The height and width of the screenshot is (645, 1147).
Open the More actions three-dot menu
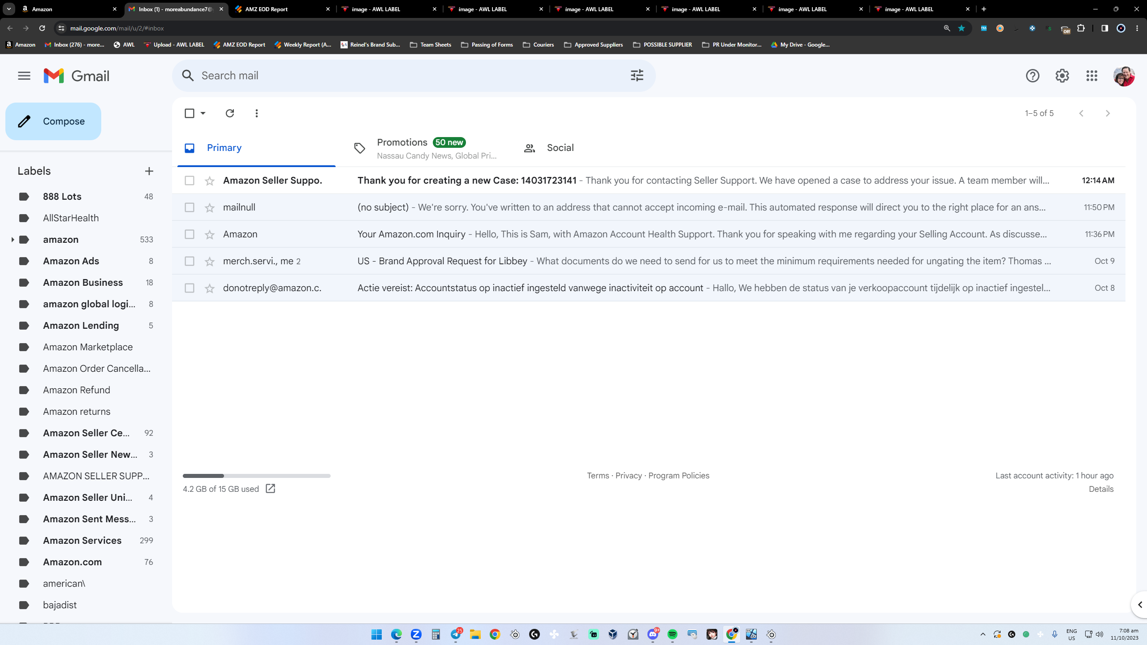pos(256,113)
